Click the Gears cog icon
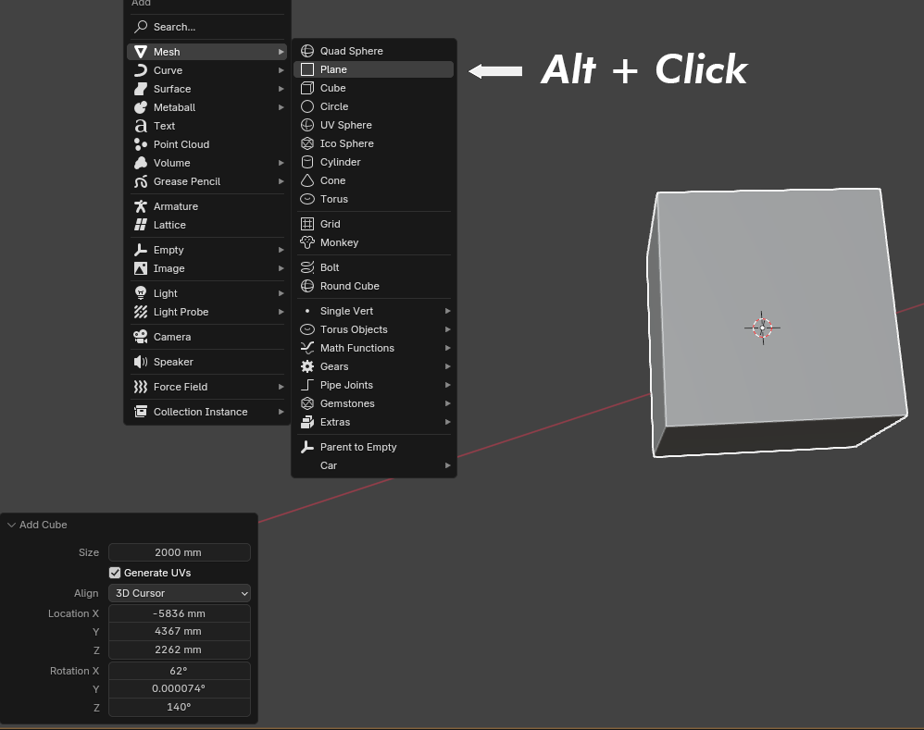Screen dimensions: 924x730 coord(307,366)
